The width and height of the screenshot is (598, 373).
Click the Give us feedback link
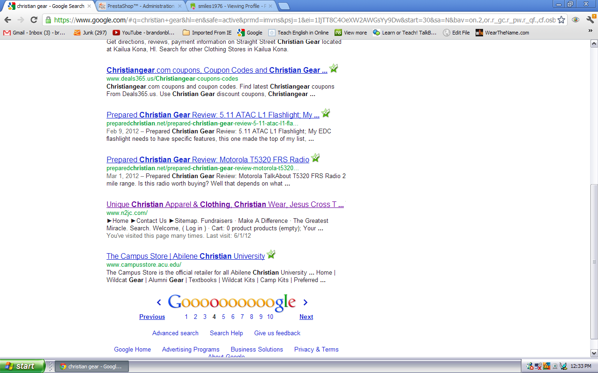pyautogui.click(x=277, y=333)
